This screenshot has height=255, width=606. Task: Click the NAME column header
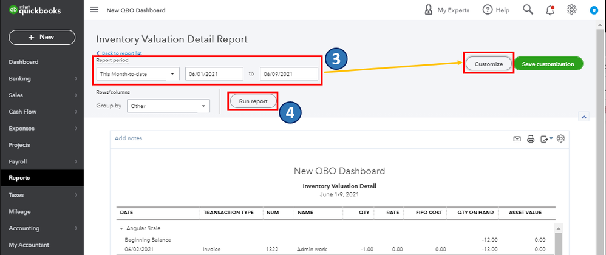click(305, 212)
